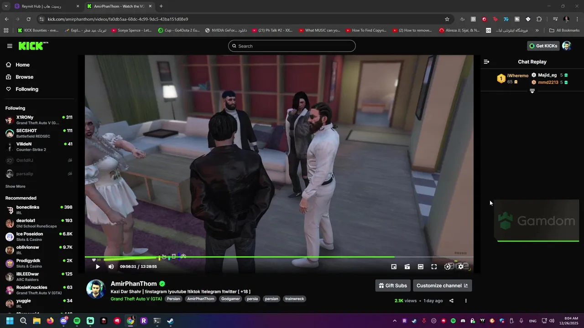Open Ice Poseidon recommended channel
The width and height of the screenshot is (584, 328).
coord(39,236)
